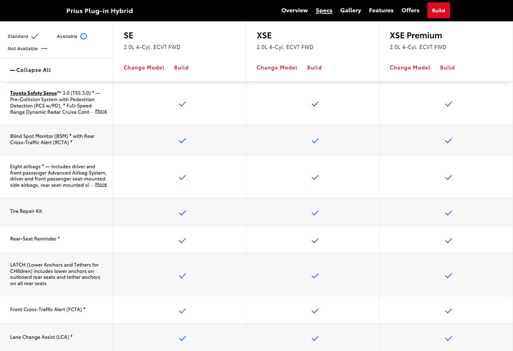
Task: Click Standard checkmark legend icon
Action: (x=35, y=36)
